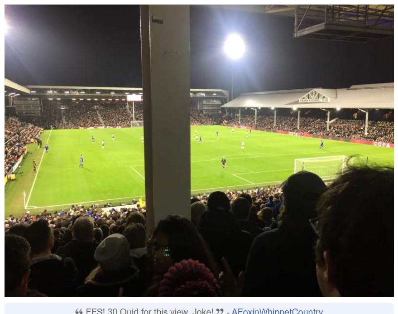398x314 pixels.
Task: Click the closing quotation mark icon
Action: (220, 311)
